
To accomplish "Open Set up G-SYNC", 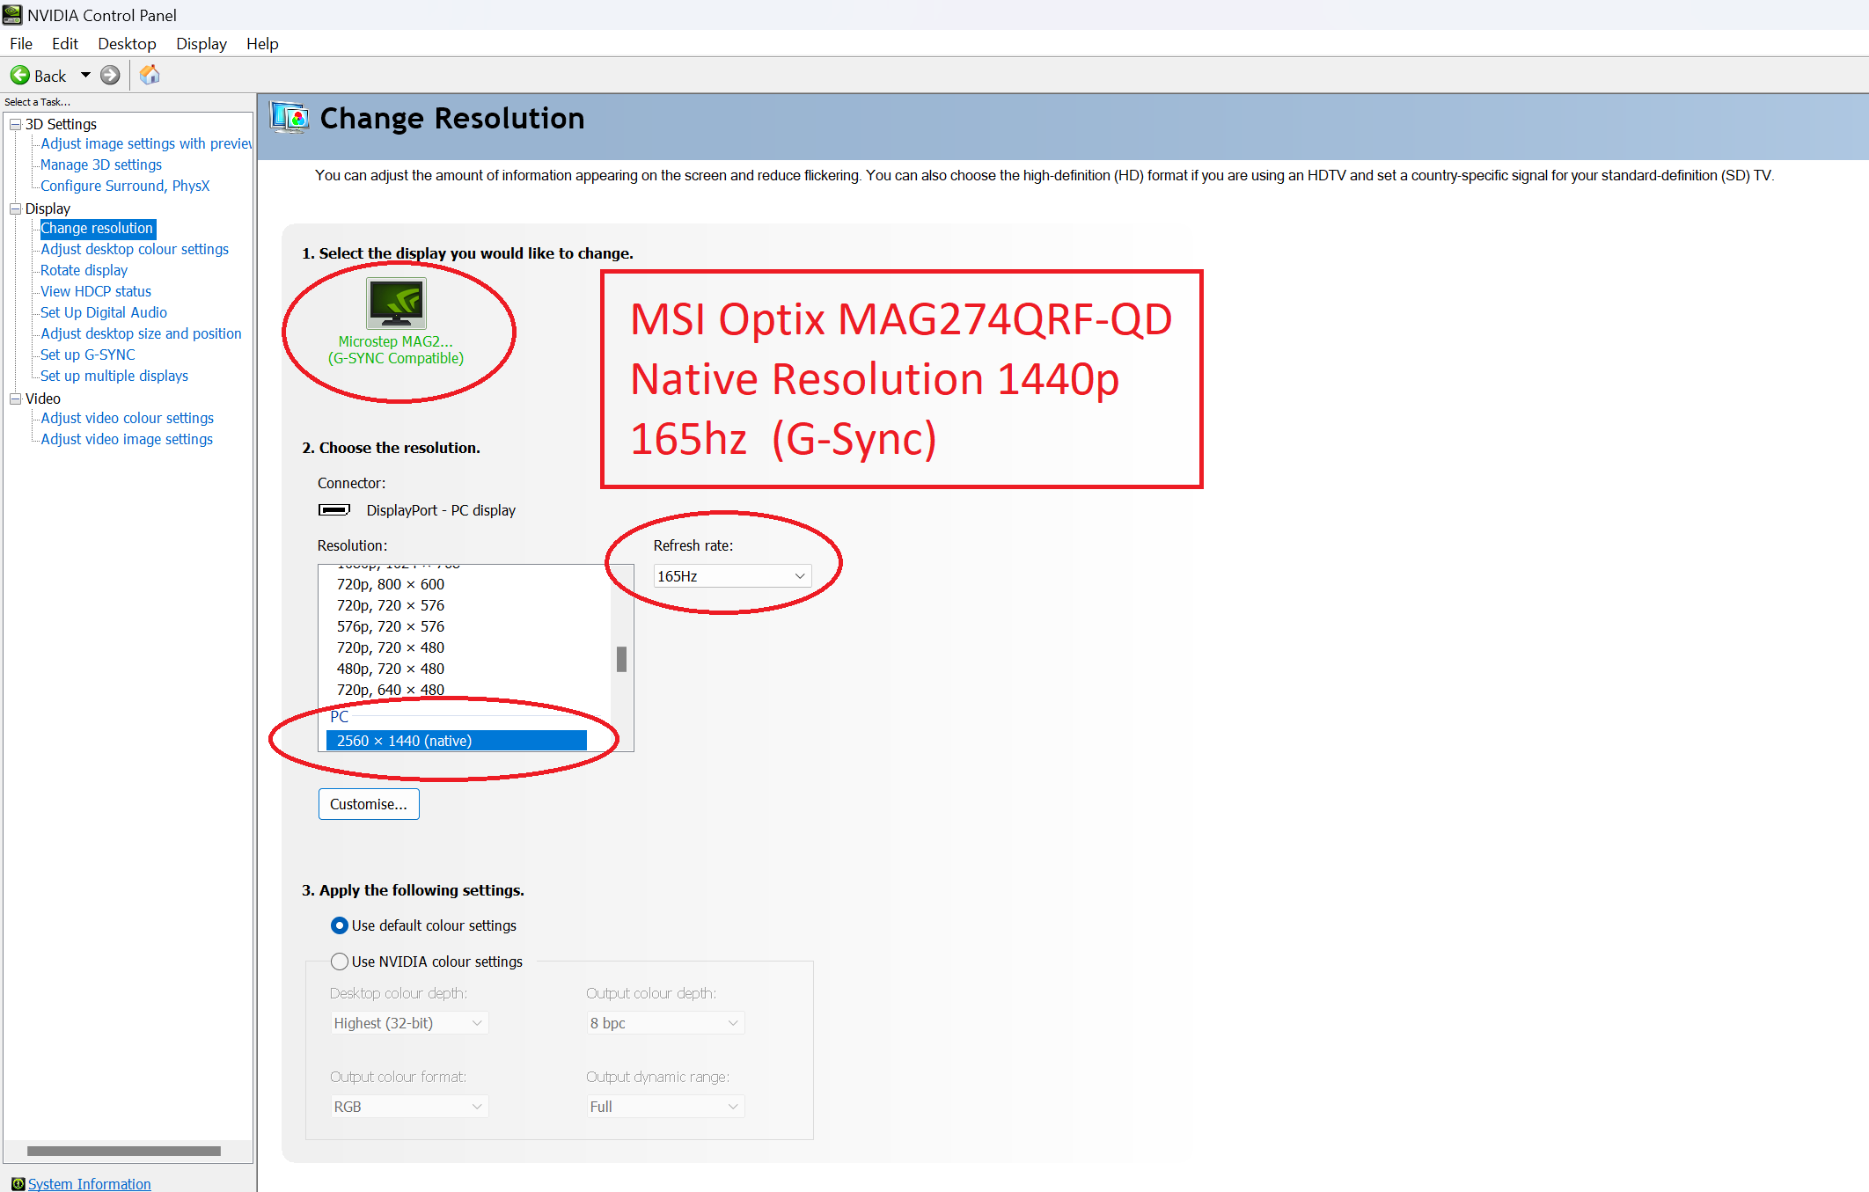I will click(x=88, y=355).
